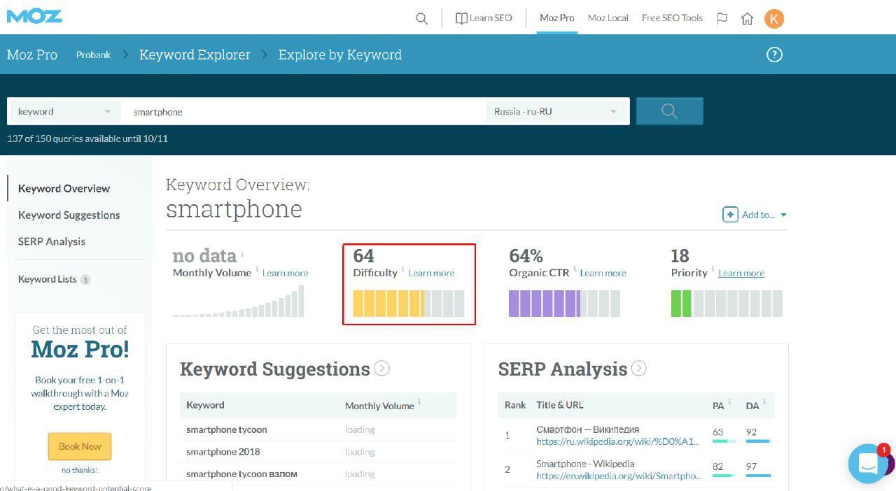Click the Priority score 18
Viewport: 896px width, 491px height.
coord(680,256)
